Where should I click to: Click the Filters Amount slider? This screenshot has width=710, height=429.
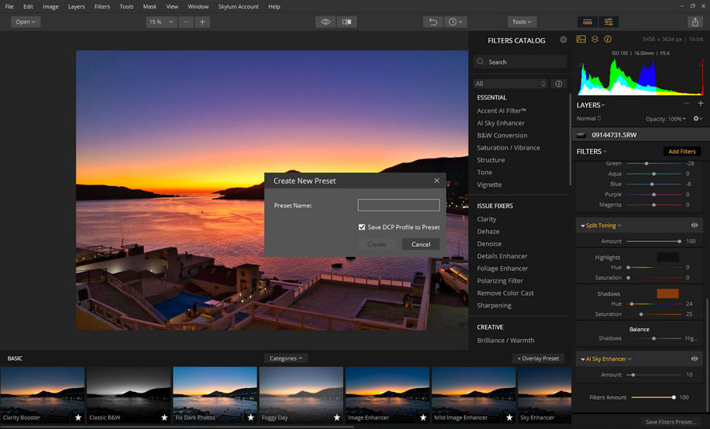point(652,397)
